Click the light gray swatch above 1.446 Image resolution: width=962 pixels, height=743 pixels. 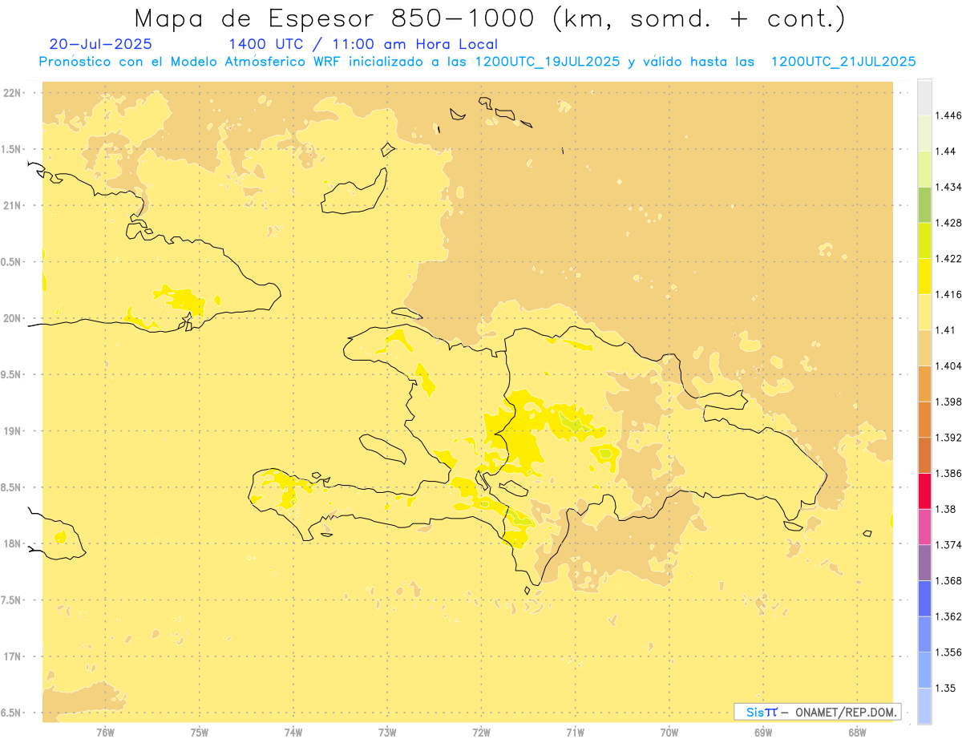click(924, 97)
